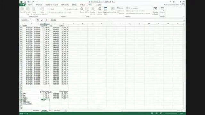Image resolution: width=205 pixels, height=115 pixels.
Task: Toggle Títulos (Headings) checkbox
Action: [68, 13]
